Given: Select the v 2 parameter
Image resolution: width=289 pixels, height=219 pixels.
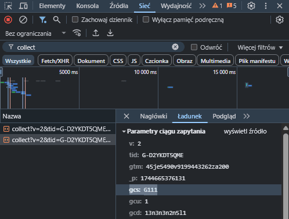Looking at the screenshot, I should coord(135,143).
